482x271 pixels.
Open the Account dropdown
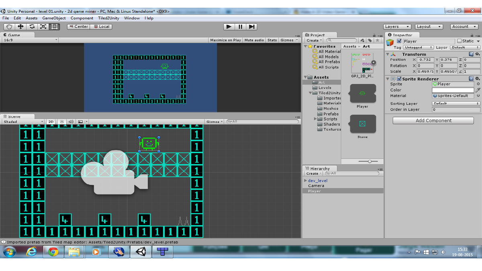[464, 26]
